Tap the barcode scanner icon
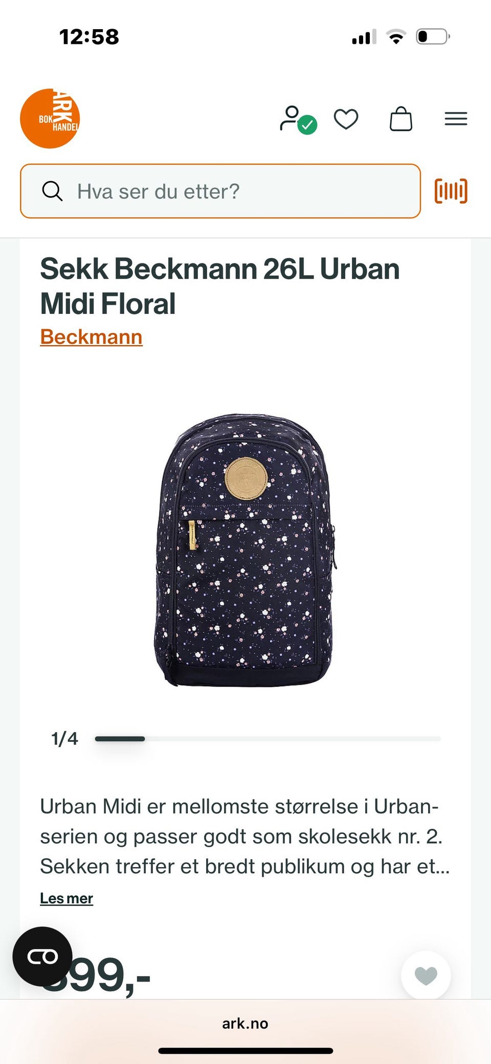This screenshot has height=1064, width=491. [451, 191]
